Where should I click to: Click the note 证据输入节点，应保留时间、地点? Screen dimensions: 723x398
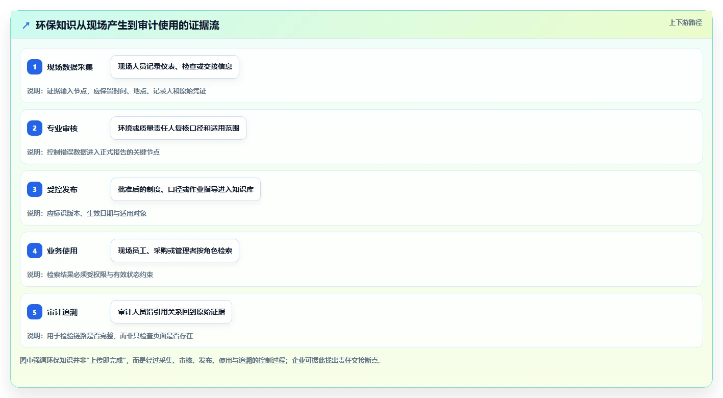click(x=116, y=91)
